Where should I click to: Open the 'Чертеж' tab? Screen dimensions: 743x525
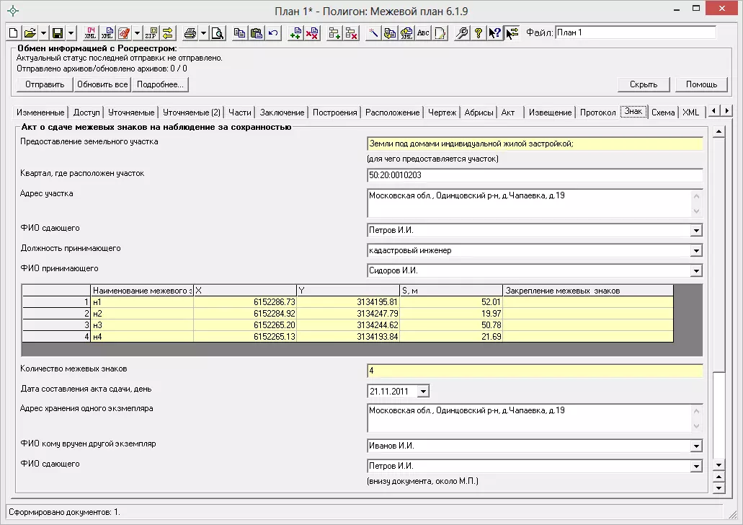point(442,112)
